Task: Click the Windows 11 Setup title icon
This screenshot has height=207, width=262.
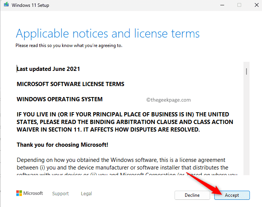Action: 6,5
